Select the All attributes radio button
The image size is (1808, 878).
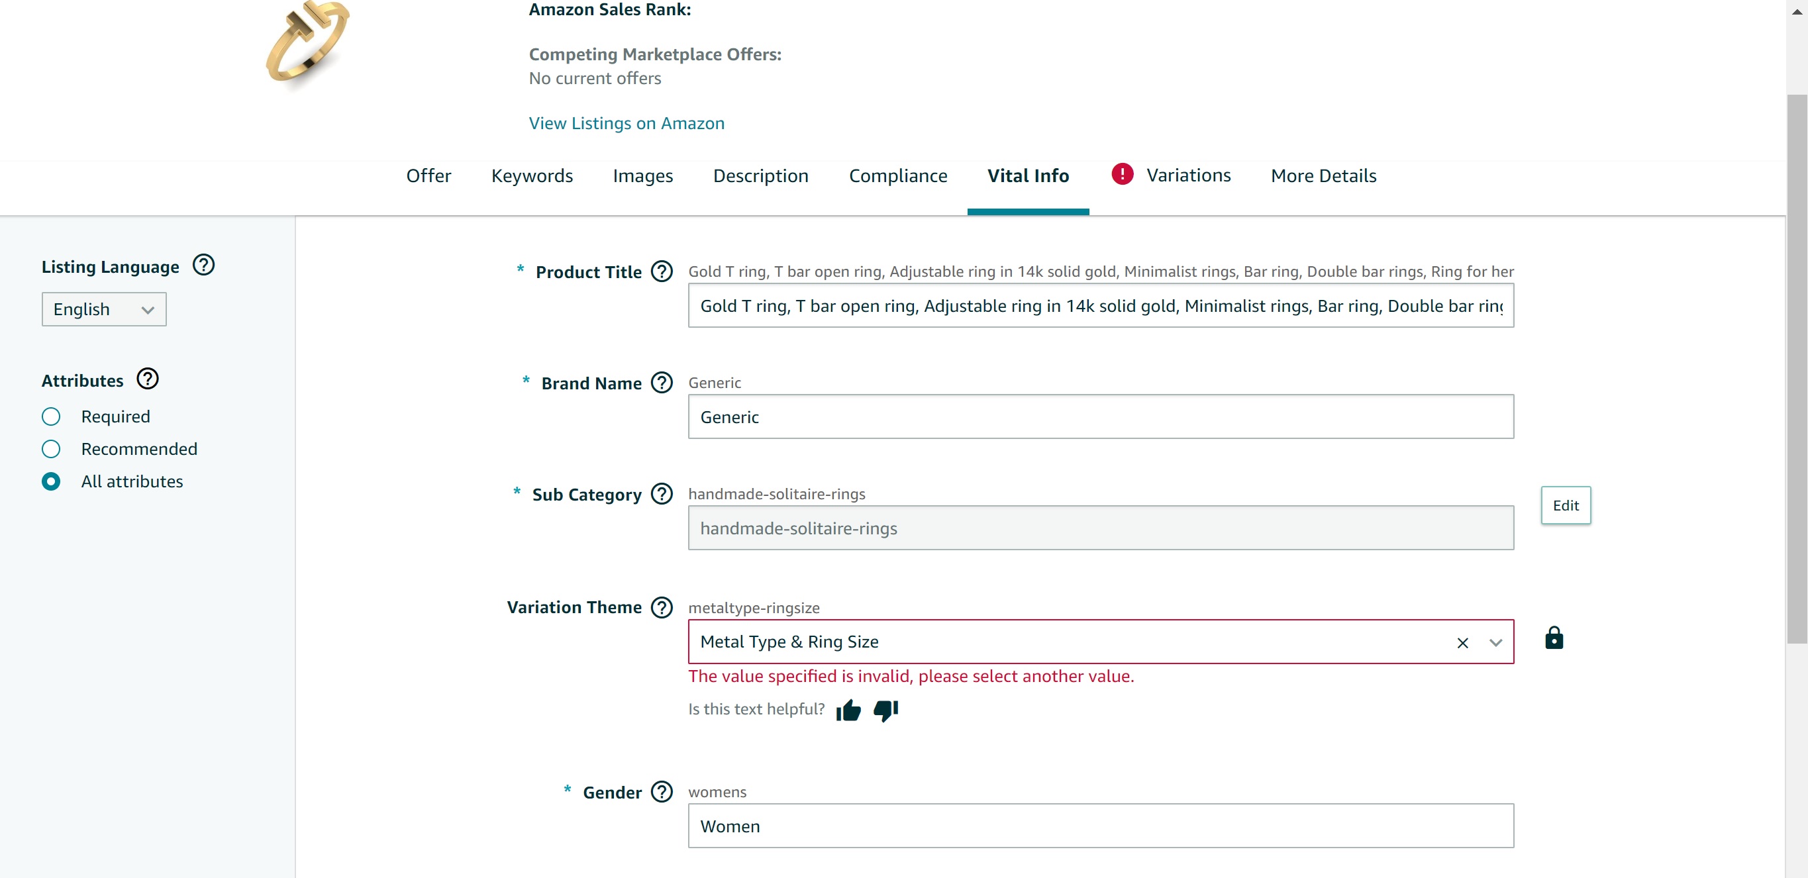(x=50, y=481)
